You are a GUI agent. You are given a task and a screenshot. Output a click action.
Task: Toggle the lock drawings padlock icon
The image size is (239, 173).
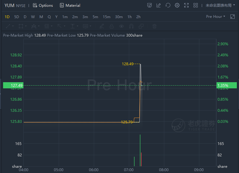coord(112,26)
